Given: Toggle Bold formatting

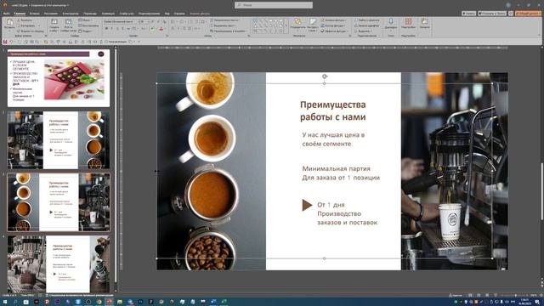Looking at the screenshot, I should (106, 28).
